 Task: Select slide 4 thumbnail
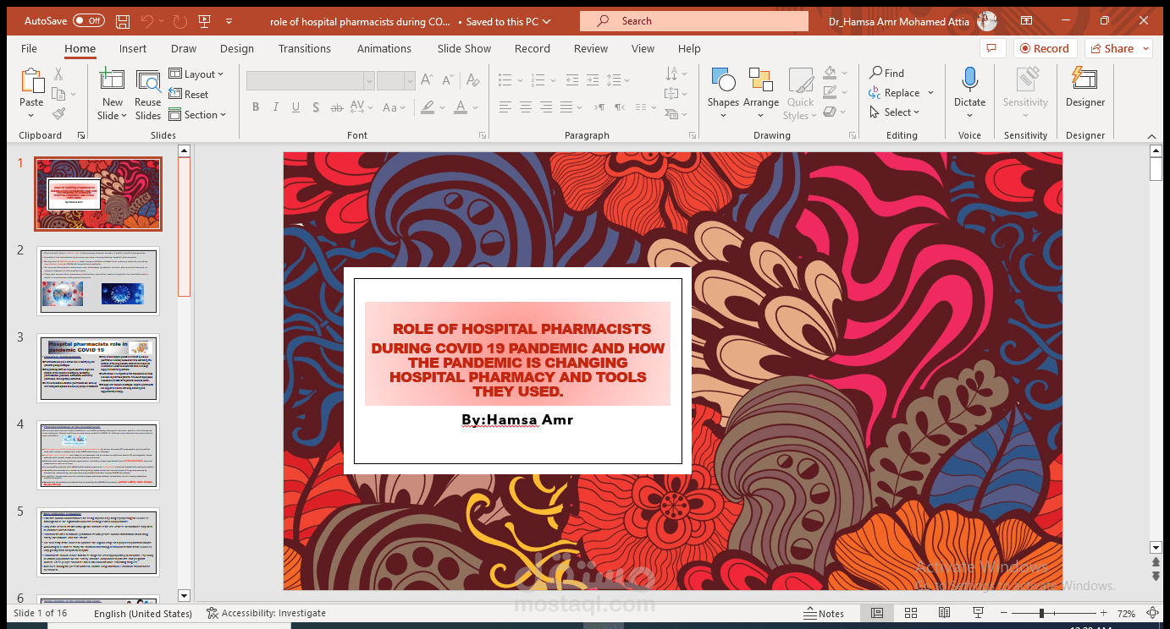(97, 455)
